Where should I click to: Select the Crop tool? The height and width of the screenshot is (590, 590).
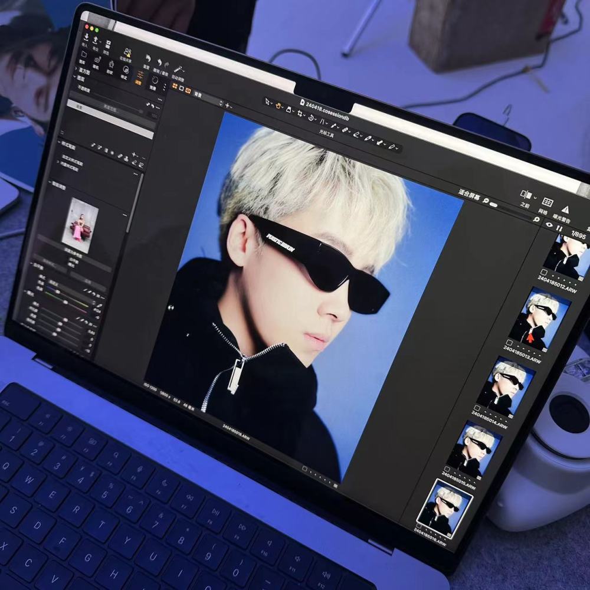[300, 113]
